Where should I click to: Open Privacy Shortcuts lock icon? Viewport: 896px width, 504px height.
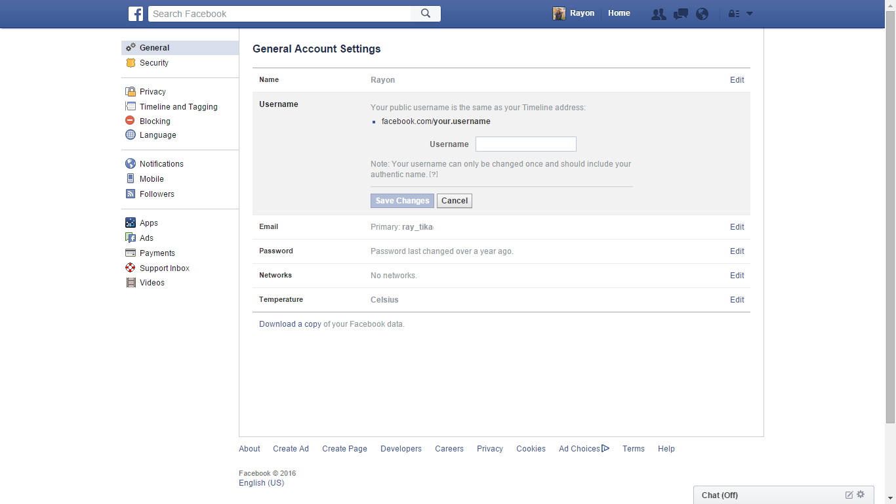pyautogui.click(x=734, y=14)
